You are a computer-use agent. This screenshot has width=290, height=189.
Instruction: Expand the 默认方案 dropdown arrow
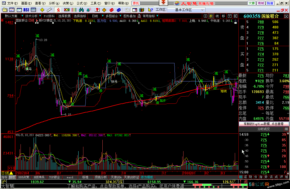point(22,16)
